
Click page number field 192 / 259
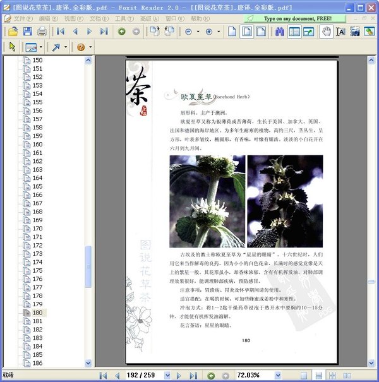click(144, 376)
